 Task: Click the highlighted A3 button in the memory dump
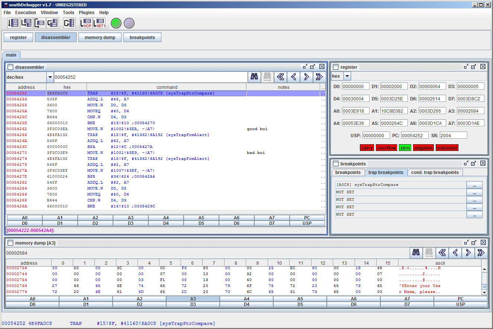[x=193, y=299]
